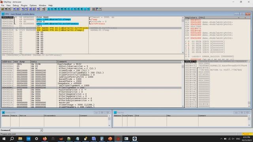Open the Options menu

(x=33, y=5)
